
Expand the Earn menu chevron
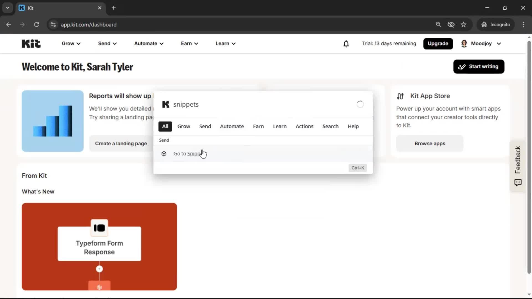pos(196,43)
